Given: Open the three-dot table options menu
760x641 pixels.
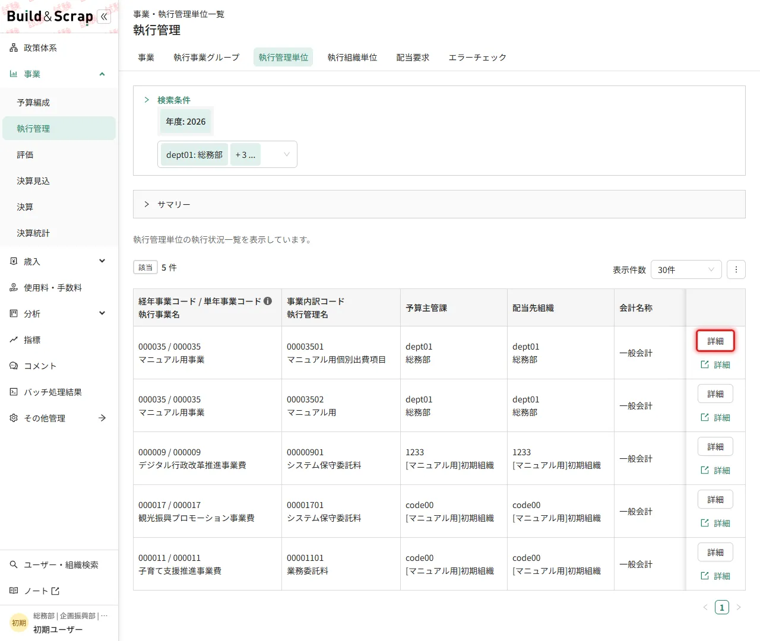Looking at the screenshot, I should (x=736, y=270).
